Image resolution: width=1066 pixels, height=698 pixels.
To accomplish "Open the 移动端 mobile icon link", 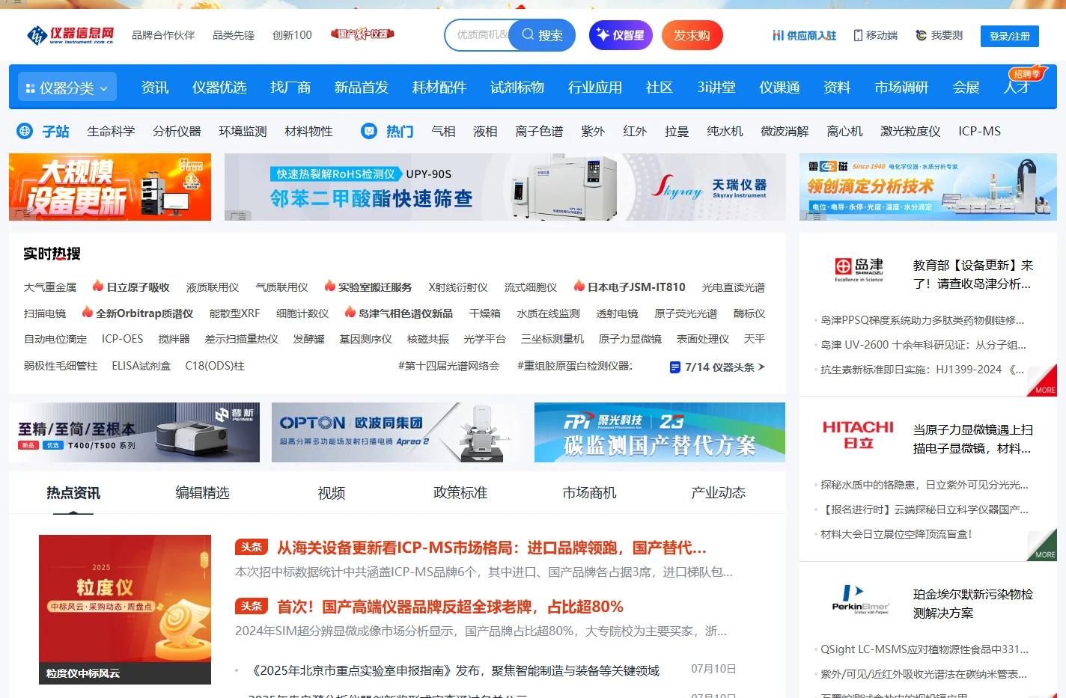I will pos(875,35).
